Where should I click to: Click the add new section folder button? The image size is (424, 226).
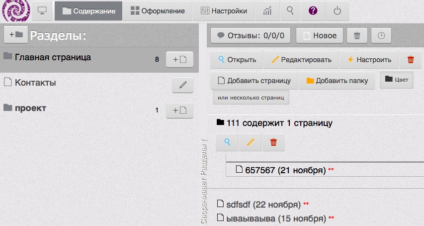tap(15, 34)
